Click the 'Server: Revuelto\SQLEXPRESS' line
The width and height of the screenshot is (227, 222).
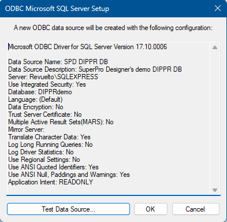pos(53,77)
